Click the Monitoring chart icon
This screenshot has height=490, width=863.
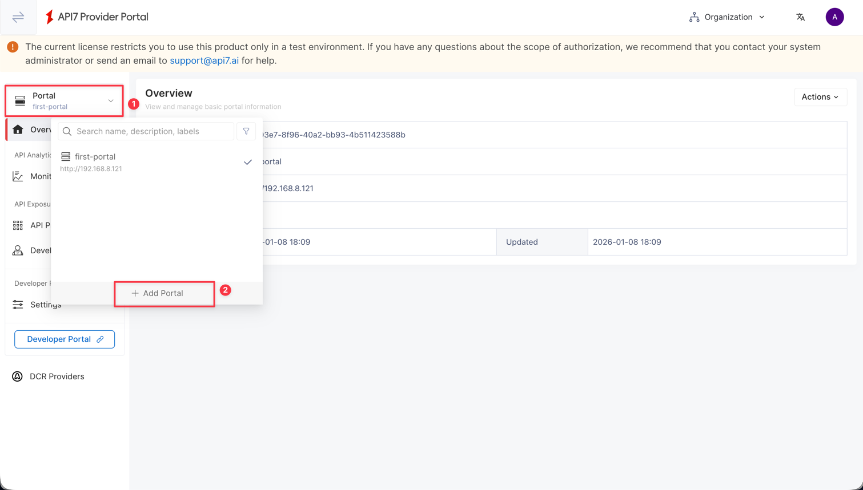pyautogui.click(x=18, y=176)
